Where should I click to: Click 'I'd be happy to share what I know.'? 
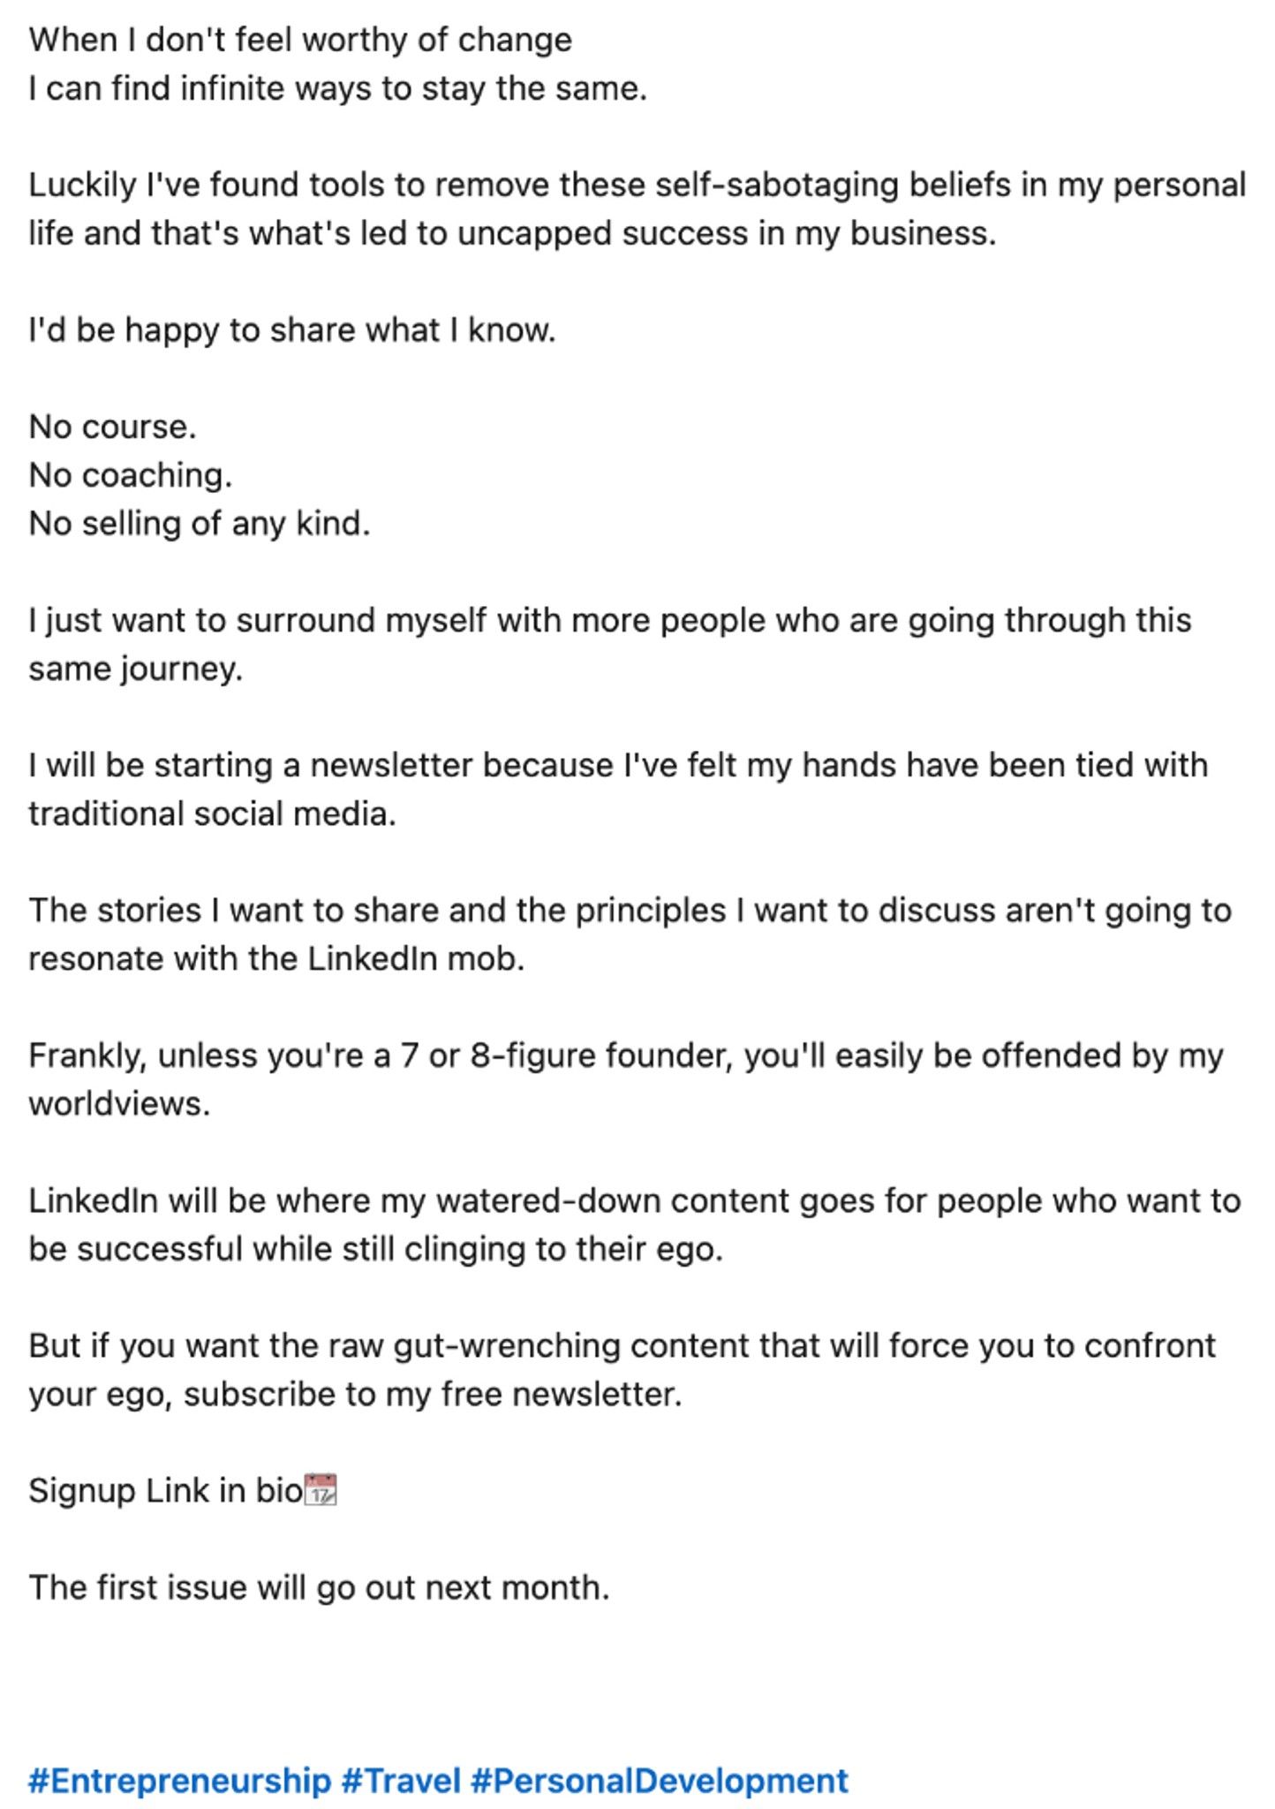pos(292,330)
